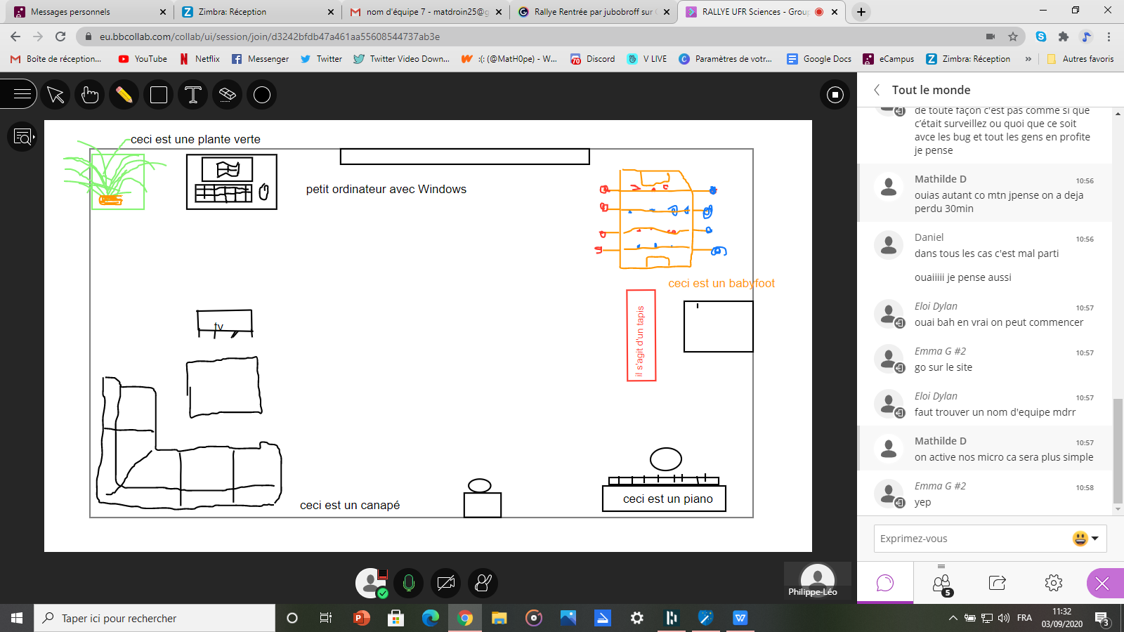Toggle the raise hand button
This screenshot has height=632, width=1124.
pos(483,583)
